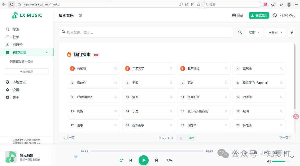This screenshot has height=166, width=300.
Task: Toggle play with the green play button
Action: pos(144,160)
